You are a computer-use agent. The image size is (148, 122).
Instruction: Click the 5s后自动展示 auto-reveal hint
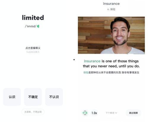point(33,52)
